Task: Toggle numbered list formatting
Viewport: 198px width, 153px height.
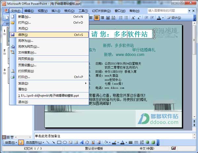Action: 121,18
